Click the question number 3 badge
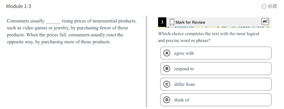Image resolution: width=284 pixels, height=109 pixels. (x=162, y=22)
